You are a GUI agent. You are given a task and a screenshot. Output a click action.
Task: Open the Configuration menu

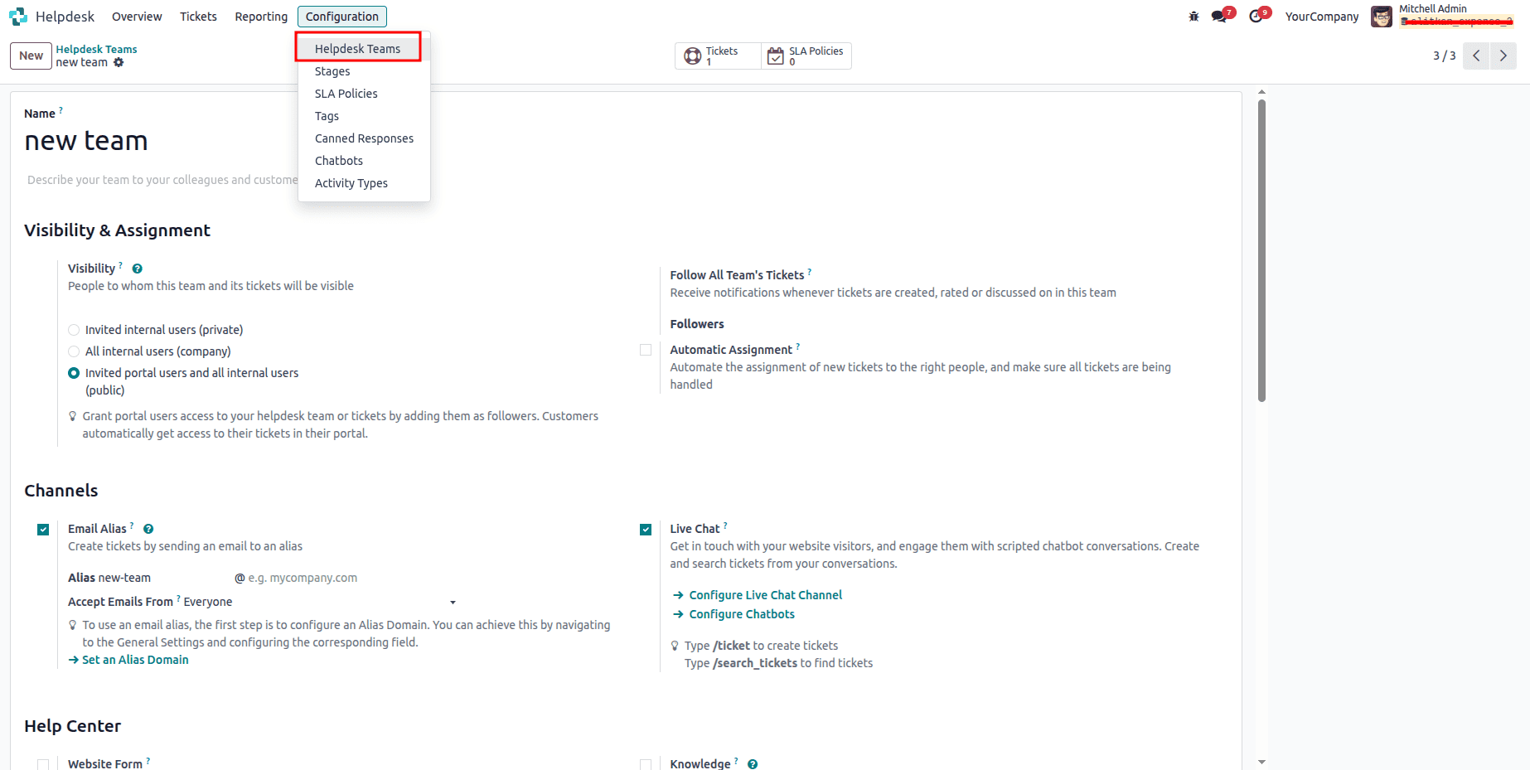click(x=341, y=16)
